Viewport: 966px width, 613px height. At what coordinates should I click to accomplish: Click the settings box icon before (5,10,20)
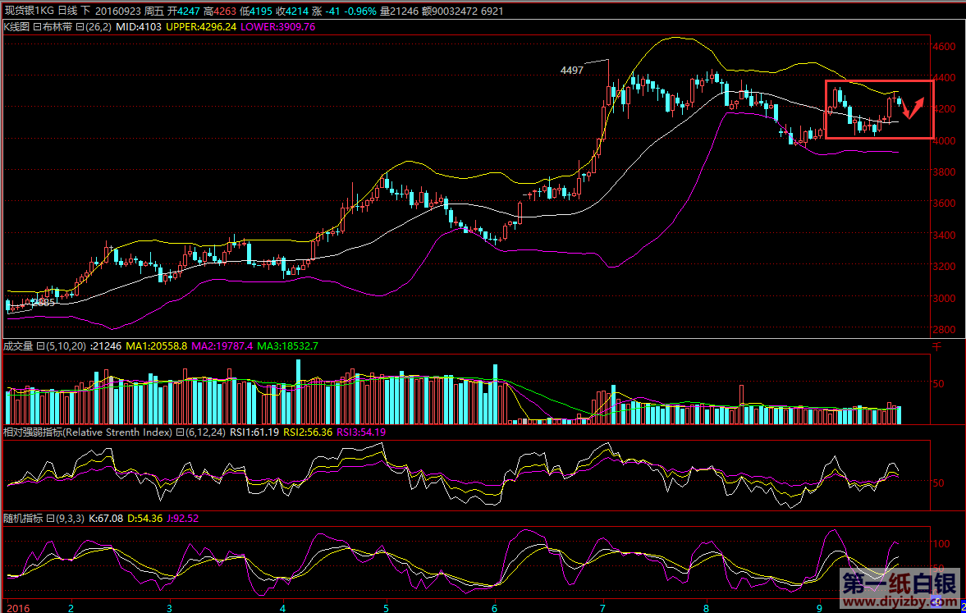click(x=41, y=346)
